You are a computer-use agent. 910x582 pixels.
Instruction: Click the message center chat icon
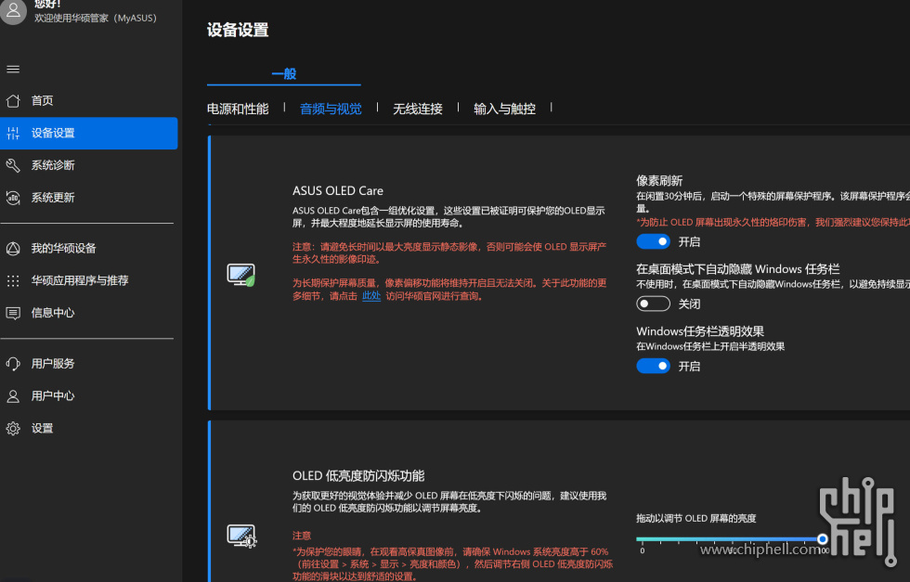(x=13, y=314)
